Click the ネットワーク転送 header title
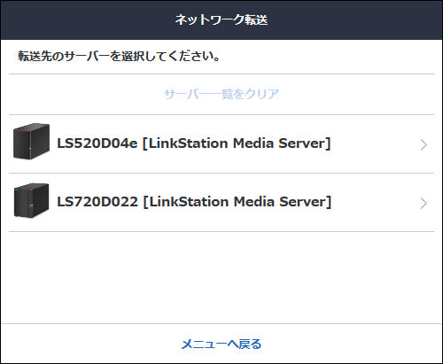Viewport: 443px width, 364px height. click(x=221, y=19)
